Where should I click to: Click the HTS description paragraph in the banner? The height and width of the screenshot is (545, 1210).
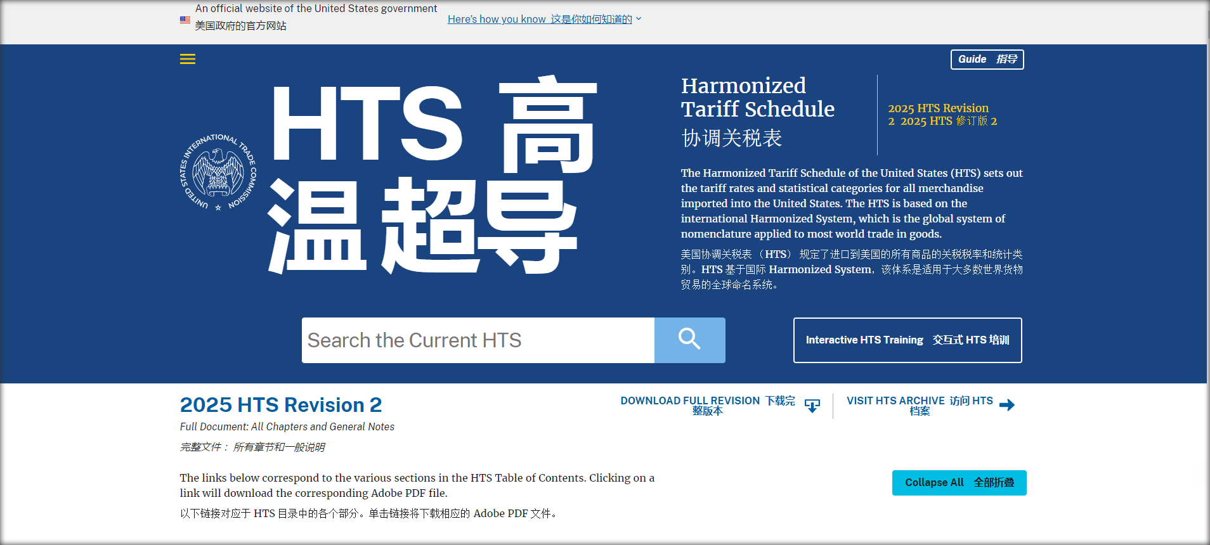coord(852,203)
